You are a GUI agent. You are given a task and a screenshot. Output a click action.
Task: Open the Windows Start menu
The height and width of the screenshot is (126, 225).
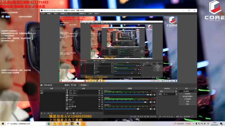click(x=3, y=123)
